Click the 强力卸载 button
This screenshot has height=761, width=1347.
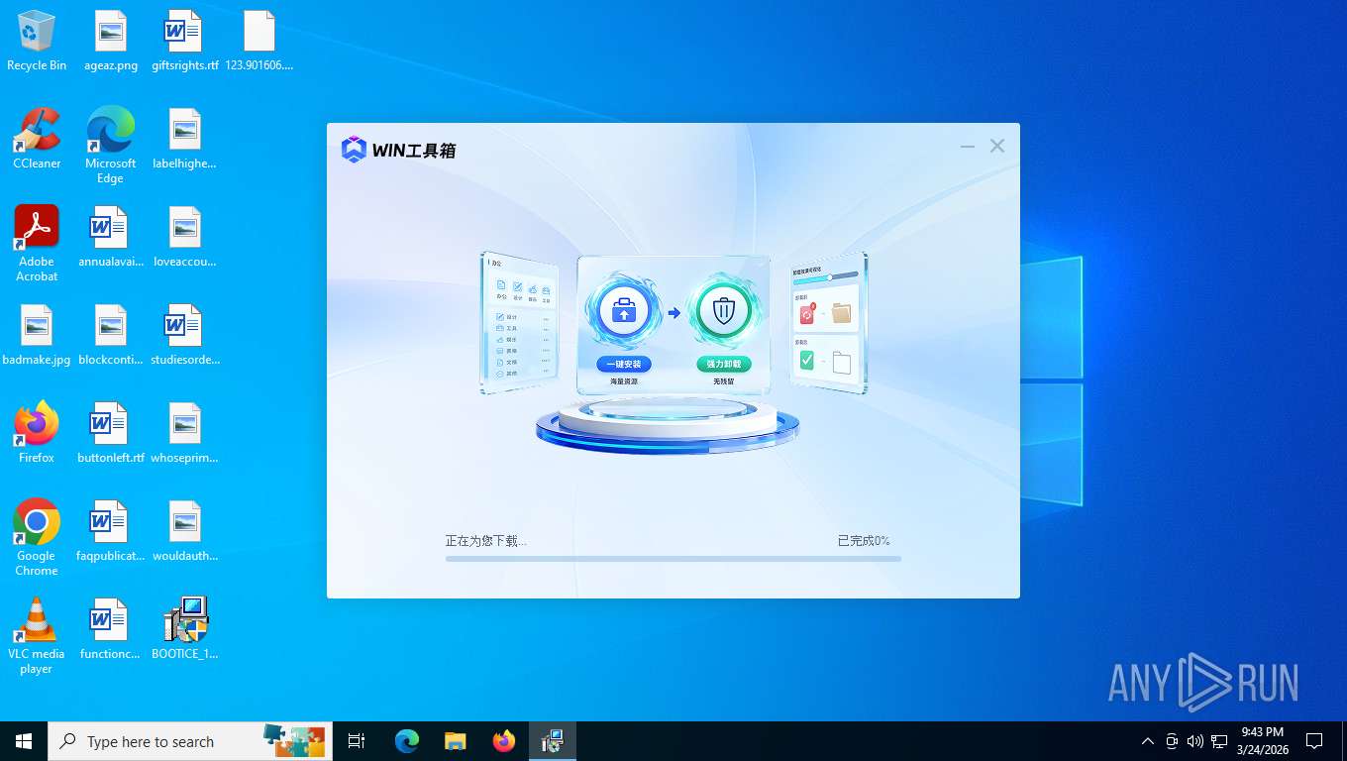(x=724, y=364)
